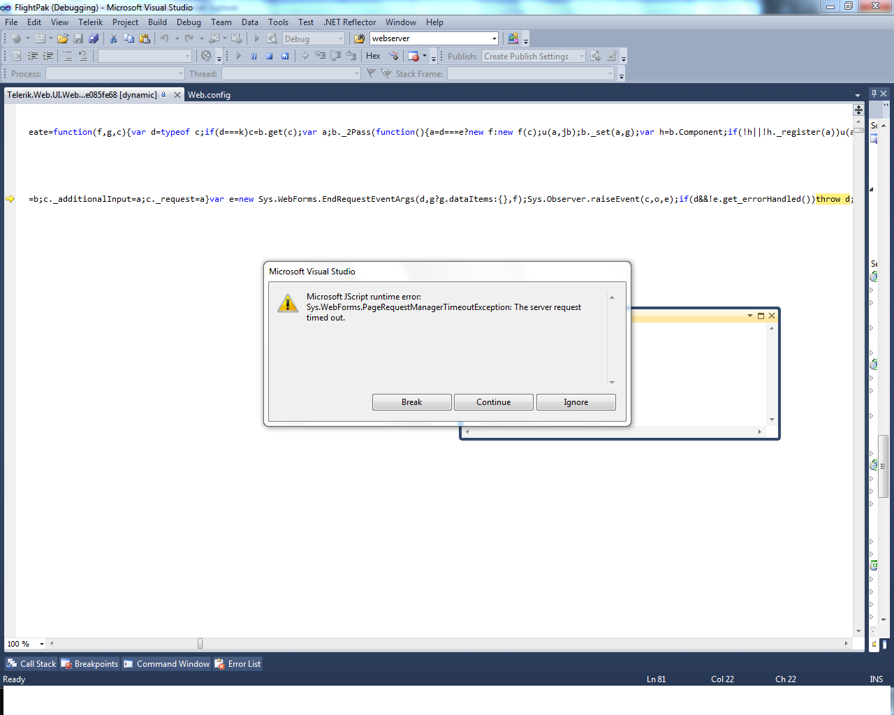The height and width of the screenshot is (715, 894).
Task: Click the editor horizontal scrollbar thumb
Action: click(200, 644)
